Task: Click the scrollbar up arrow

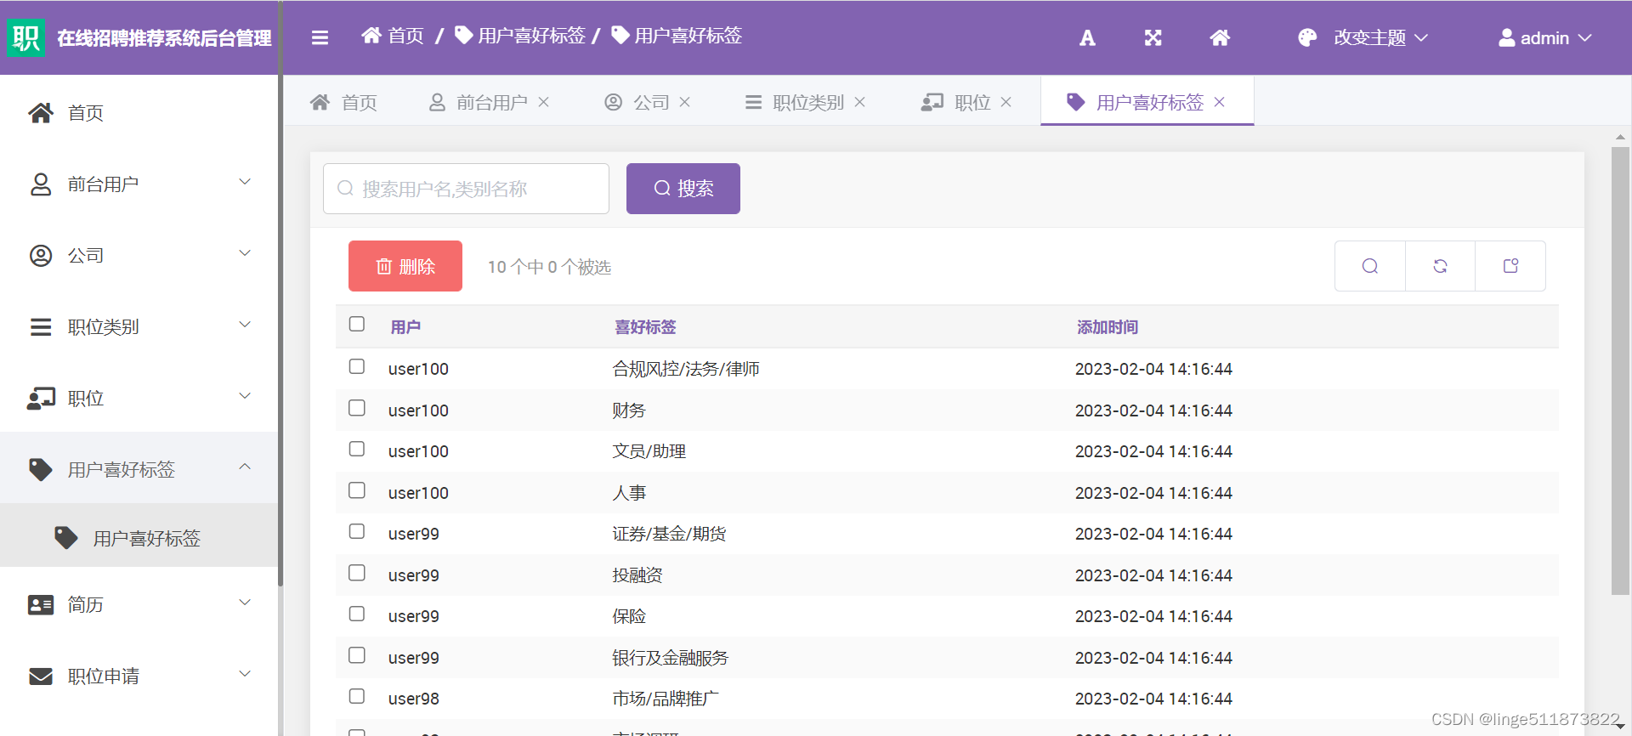Action: [x=1621, y=137]
